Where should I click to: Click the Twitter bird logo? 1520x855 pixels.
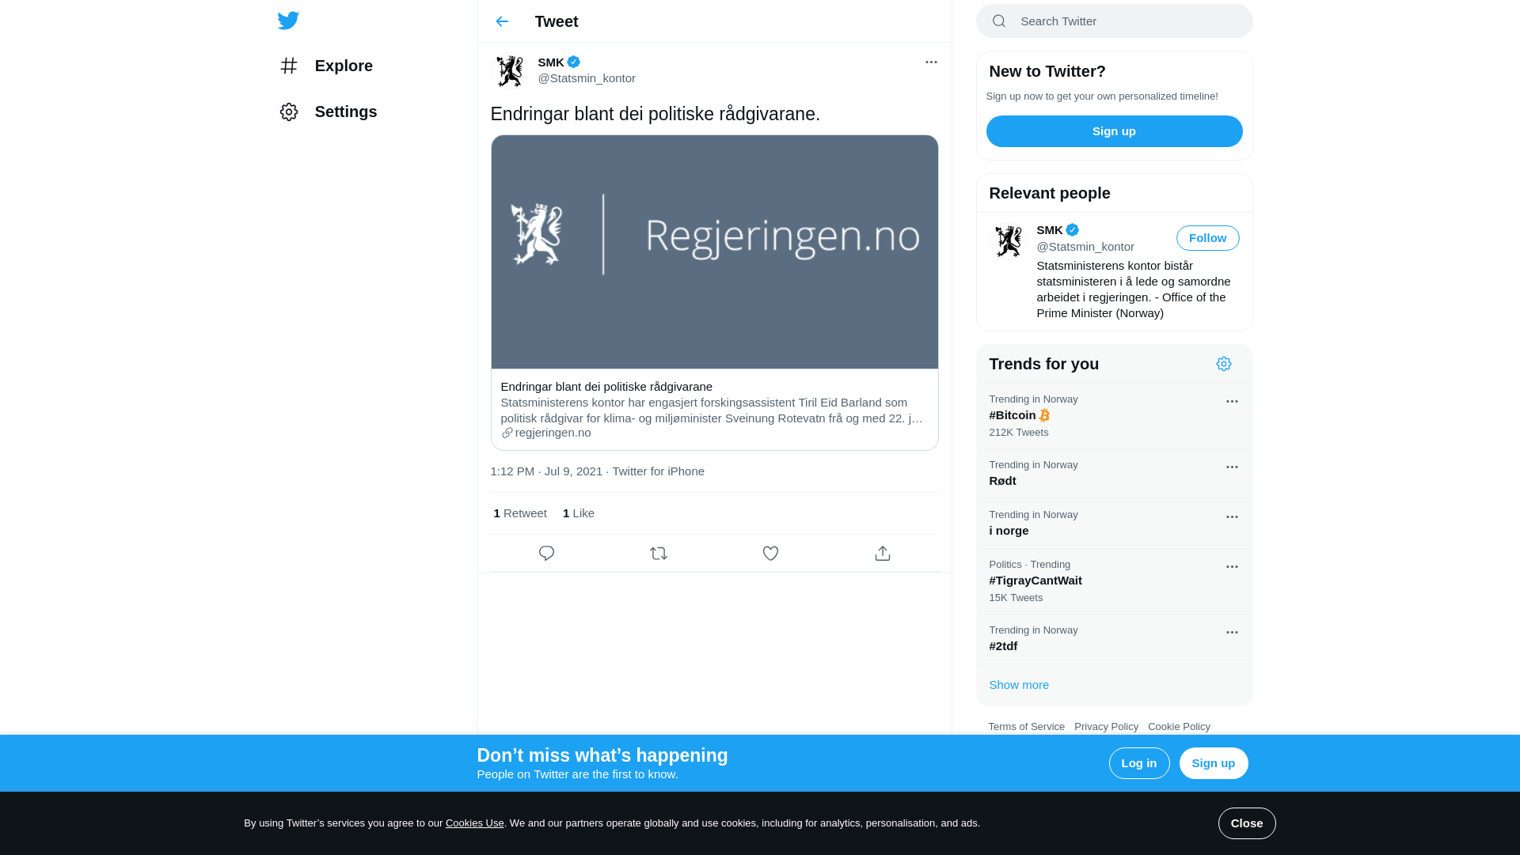click(x=288, y=21)
